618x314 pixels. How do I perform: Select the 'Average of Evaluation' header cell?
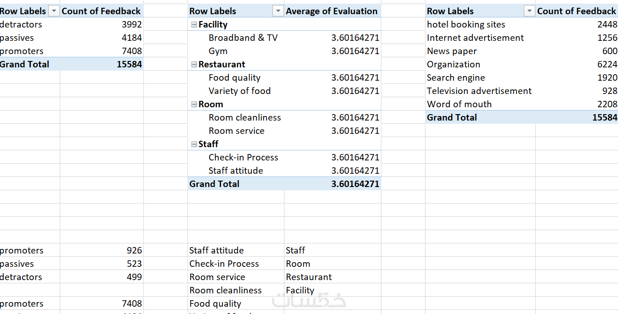tap(332, 11)
